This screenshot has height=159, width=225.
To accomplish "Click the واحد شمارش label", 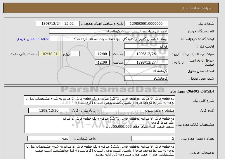I will click(85, 139).
